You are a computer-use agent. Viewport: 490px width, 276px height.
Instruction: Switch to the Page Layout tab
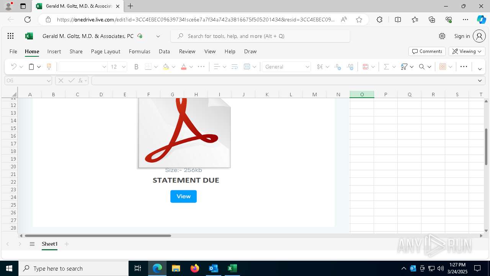click(x=106, y=51)
